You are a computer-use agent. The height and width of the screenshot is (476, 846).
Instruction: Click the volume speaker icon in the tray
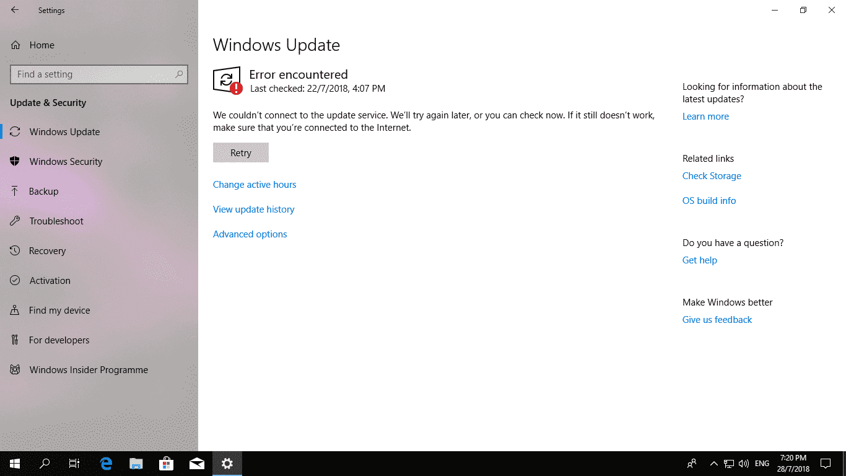743,463
